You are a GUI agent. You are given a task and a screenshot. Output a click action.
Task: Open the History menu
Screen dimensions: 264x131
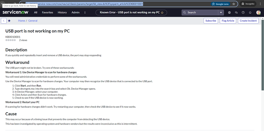pyautogui.click(x=62, y=12)
